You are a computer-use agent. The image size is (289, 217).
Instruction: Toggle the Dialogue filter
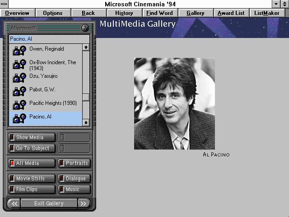pos(74,179)
